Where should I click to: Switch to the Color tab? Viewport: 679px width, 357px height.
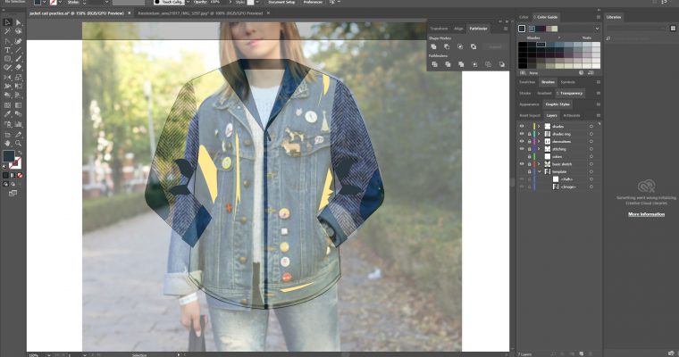click(x=524, y=17)
